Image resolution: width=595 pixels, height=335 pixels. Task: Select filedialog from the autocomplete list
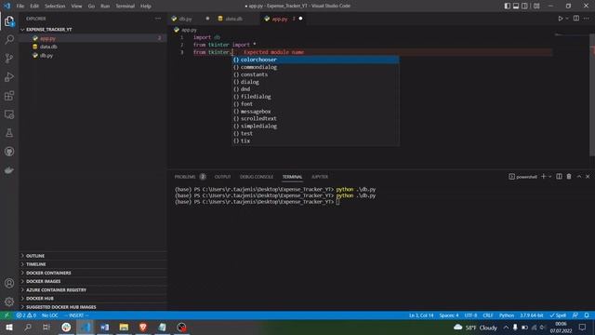[x=316, y=97]
